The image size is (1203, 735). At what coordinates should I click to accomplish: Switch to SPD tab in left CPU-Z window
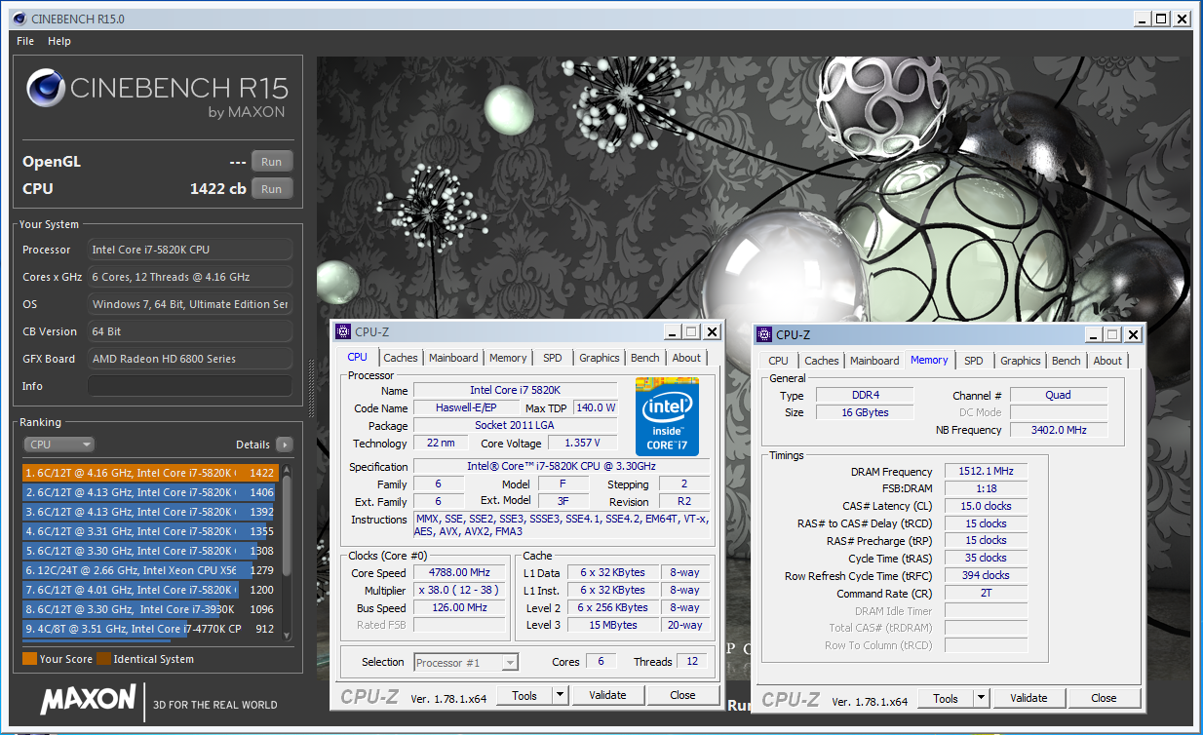point(553,358)
